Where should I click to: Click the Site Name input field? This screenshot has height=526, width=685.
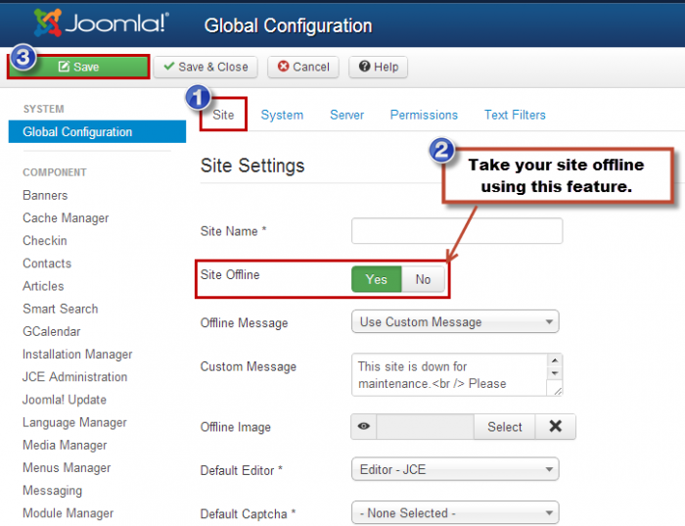pos(457,231)
